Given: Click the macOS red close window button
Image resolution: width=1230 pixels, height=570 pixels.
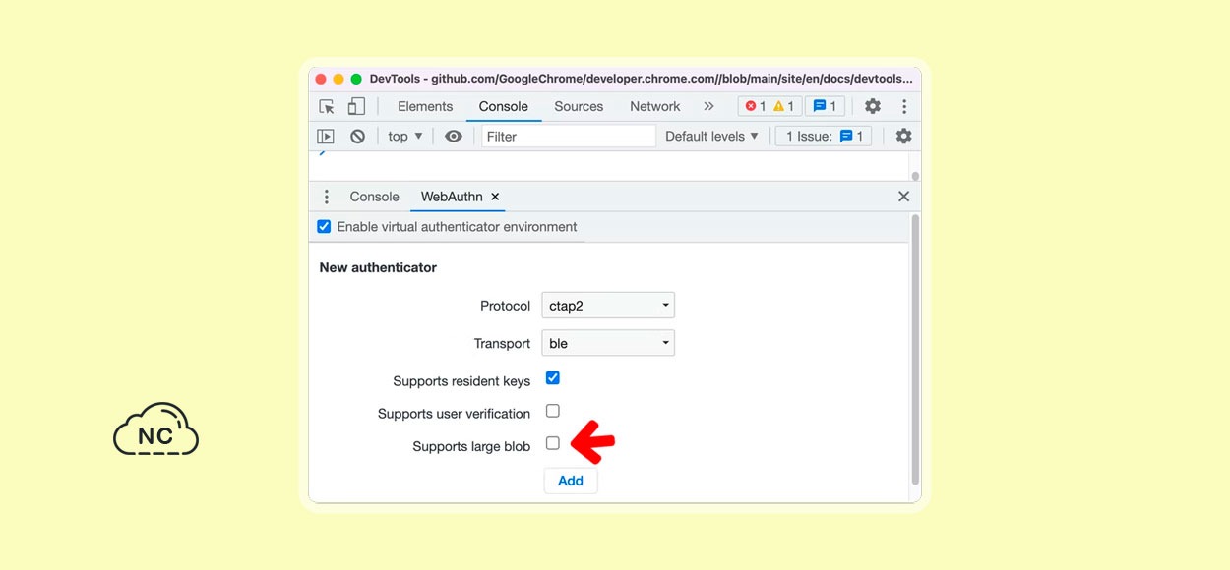Looking at the screenshot, I should coord(321,79).
